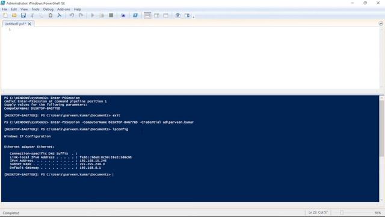Restore down the PowerShell ISE window
The width and height of the screenshot is (385, 217).
click(365, 3)
